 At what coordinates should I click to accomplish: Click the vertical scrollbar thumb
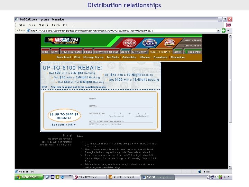(x=230, y=80)
